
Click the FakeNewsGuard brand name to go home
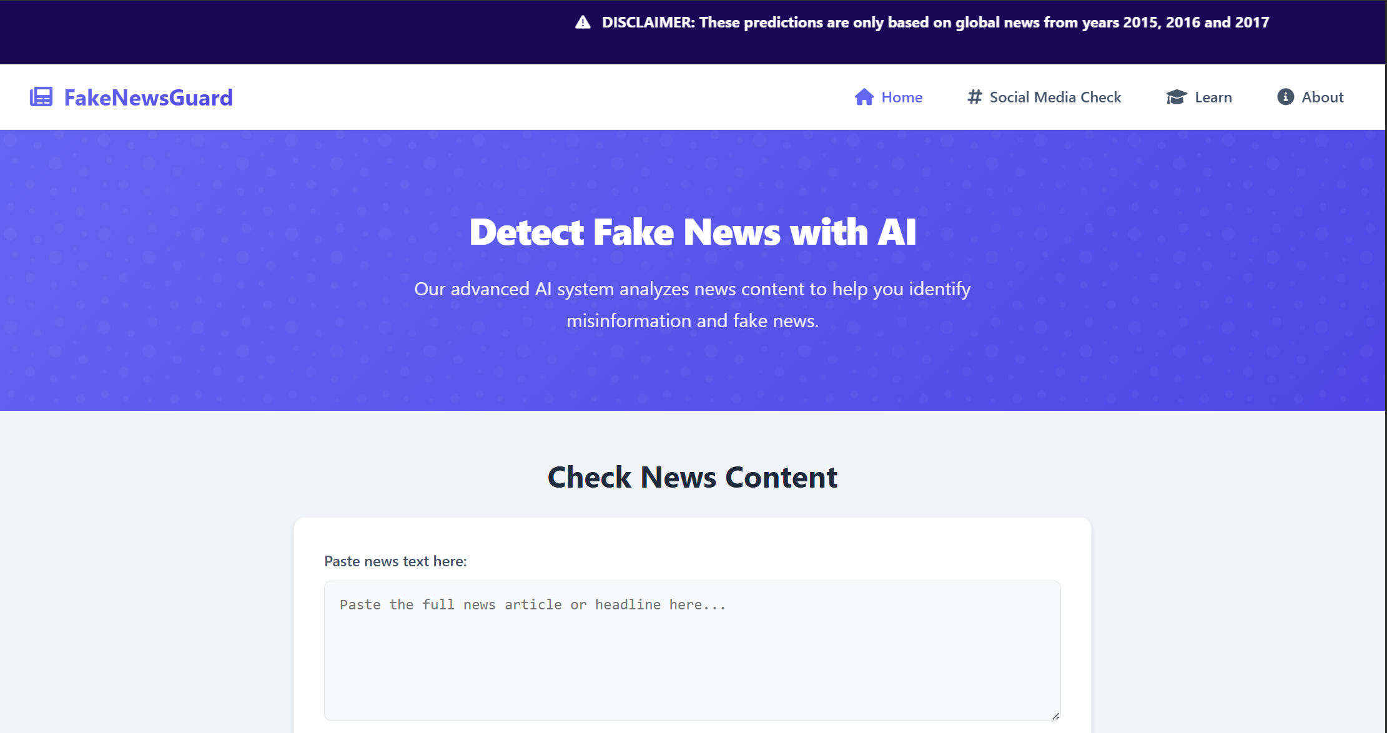pos(149,97)
